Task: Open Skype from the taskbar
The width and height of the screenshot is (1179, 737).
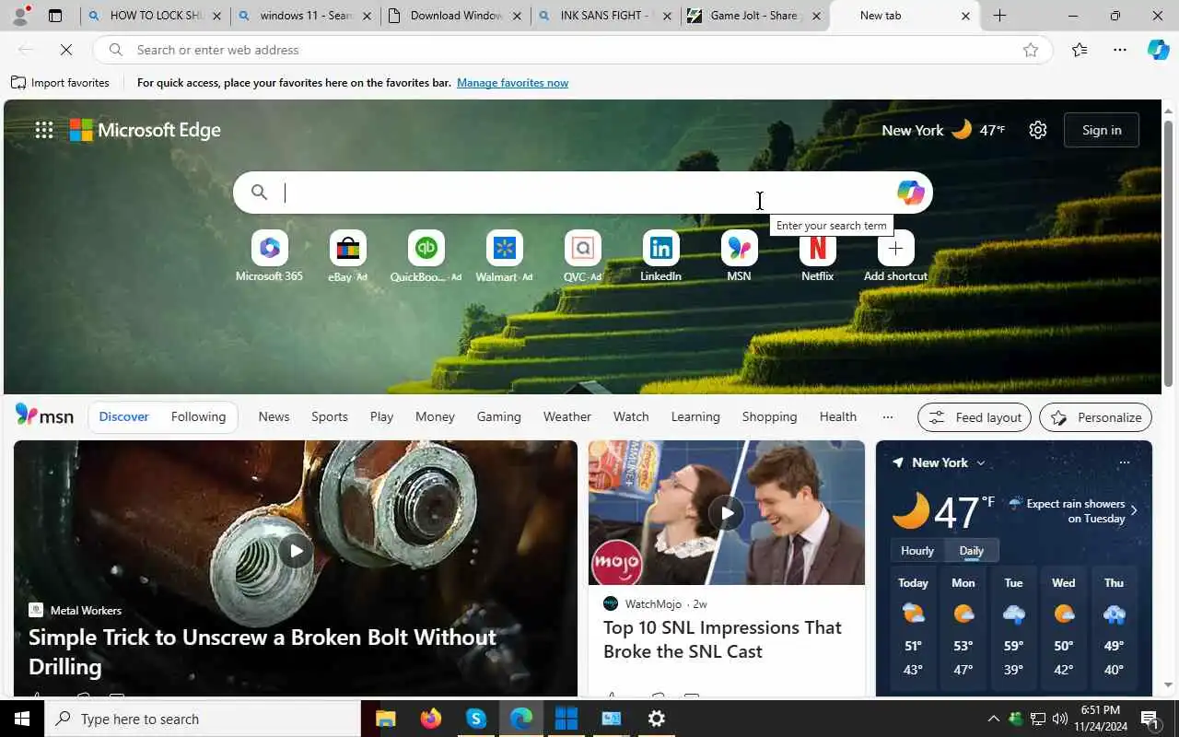Action: [476, 719]
